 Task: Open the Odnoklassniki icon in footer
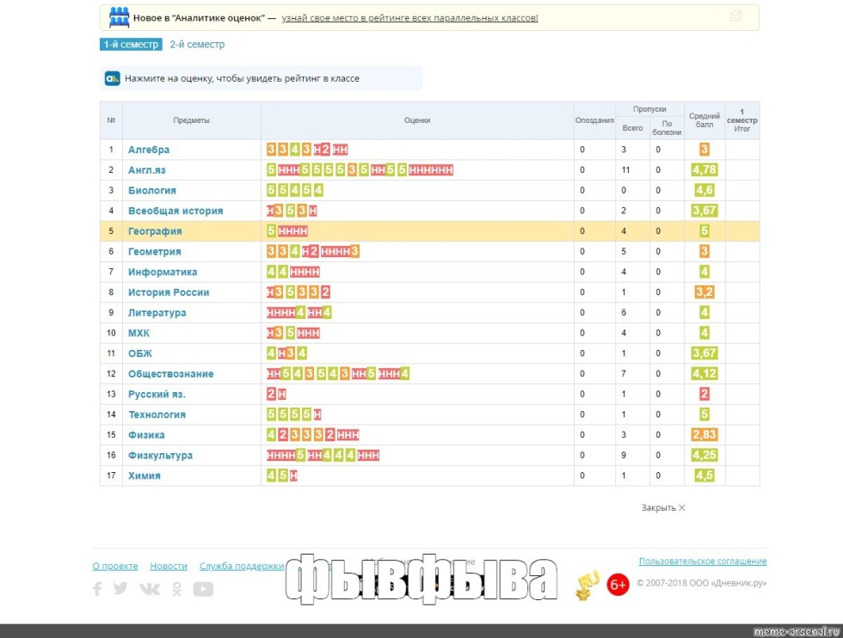(177, 589)
